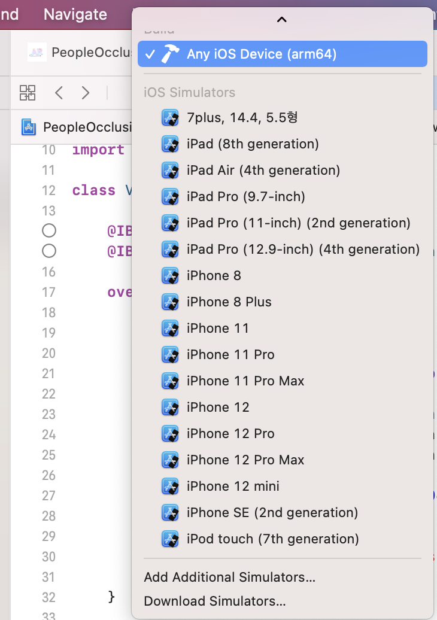Go back with the left chevron
437x620 pixels.
59,93
